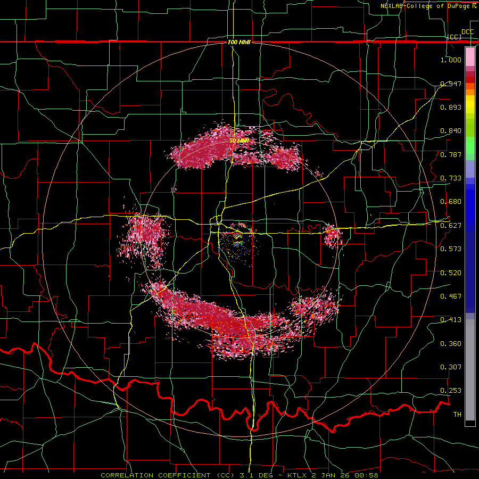Click the 50 NMI range ring label
The image size is (479, 479).
(x=239, y=141)
